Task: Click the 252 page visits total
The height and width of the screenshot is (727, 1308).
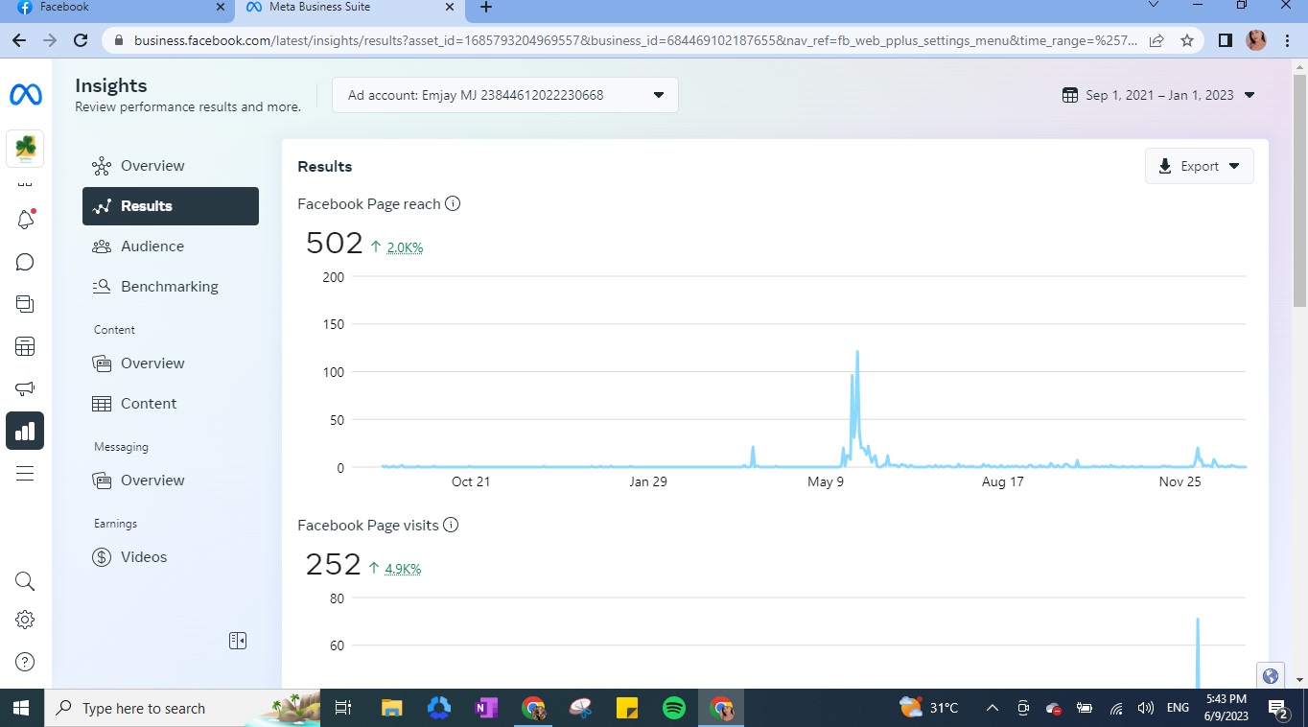Action: click(333, 564)
